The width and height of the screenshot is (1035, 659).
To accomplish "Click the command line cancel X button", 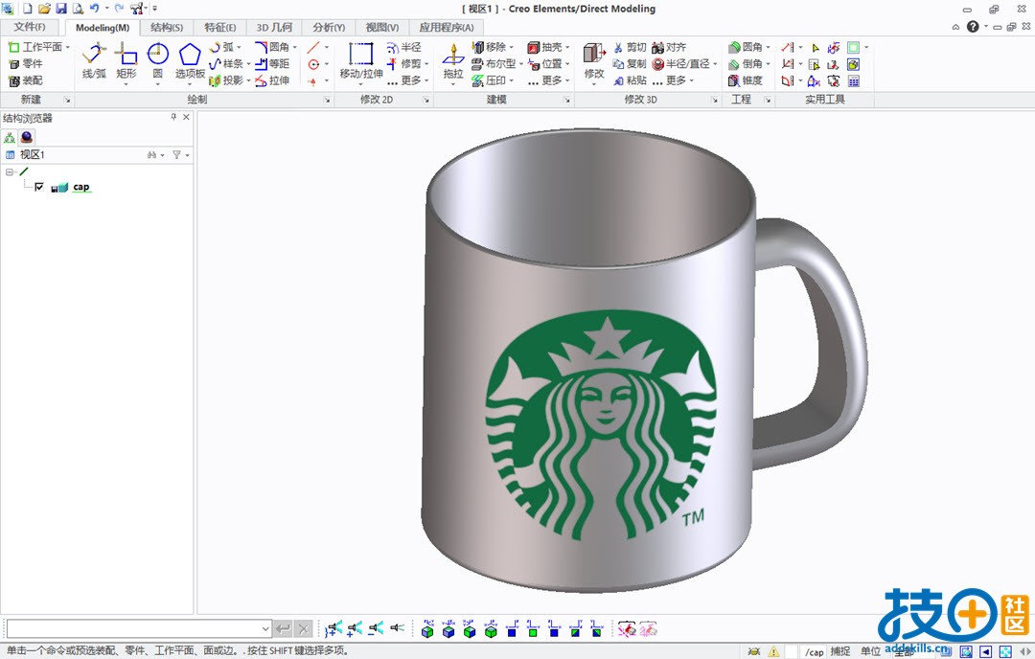I will tap(303, 628).
